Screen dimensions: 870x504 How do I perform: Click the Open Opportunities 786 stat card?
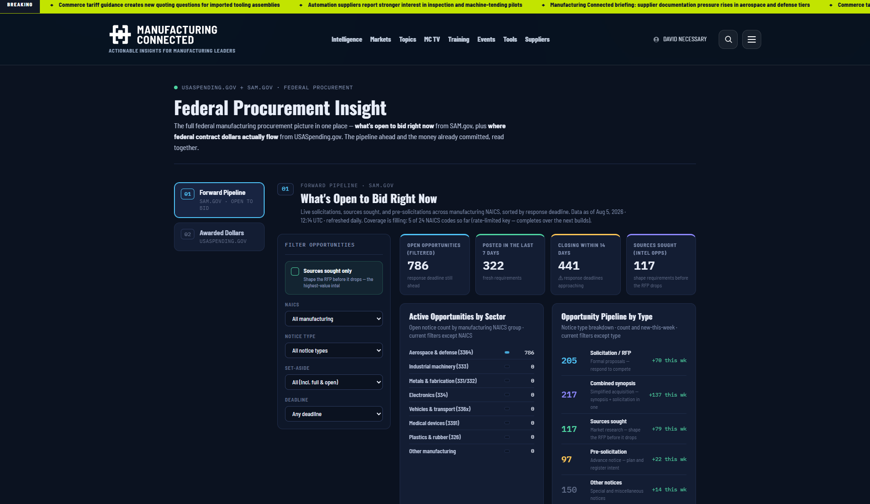pyautogui.click(x=435, y=265)
